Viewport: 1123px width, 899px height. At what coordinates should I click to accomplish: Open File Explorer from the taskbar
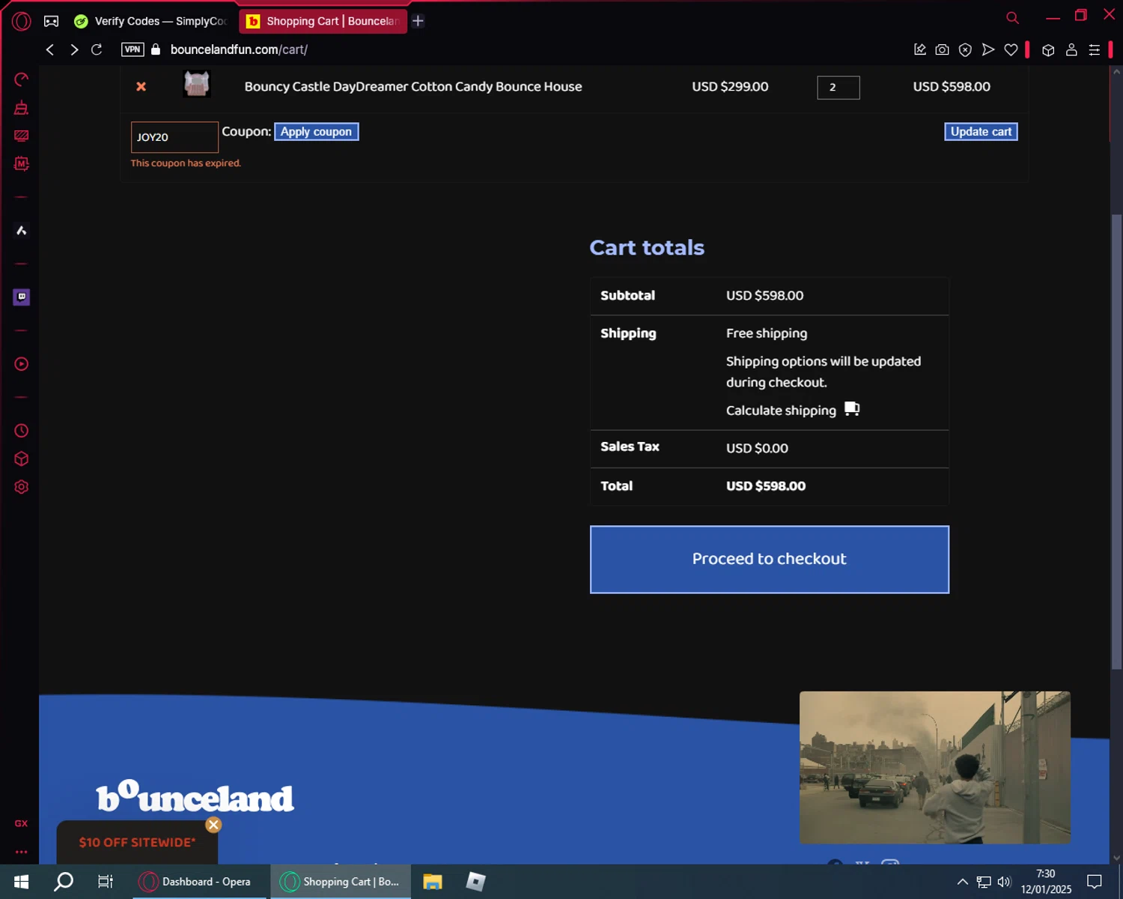[x=433, y=882]
